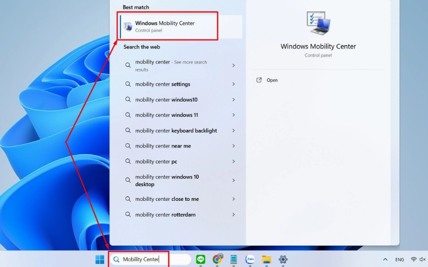428x267 pixels.
Task: Open Zalo from the taskbar
Action: (250, 259)
